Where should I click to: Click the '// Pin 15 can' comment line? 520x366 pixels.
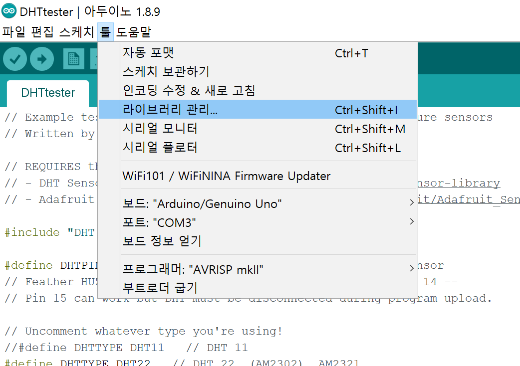(x=248, y=298)
